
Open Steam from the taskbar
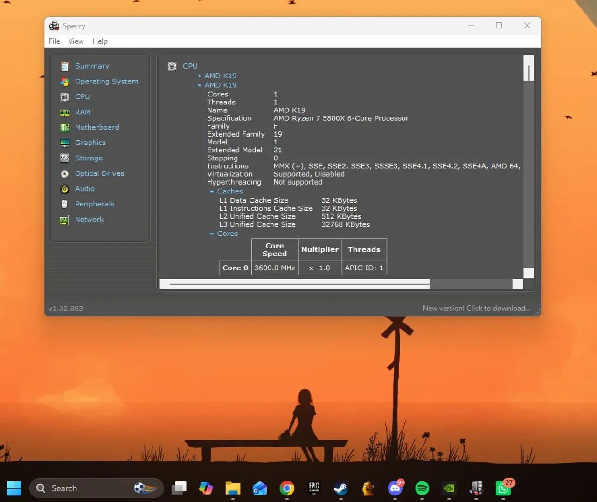pyautogui.click(x=341, y=488)
